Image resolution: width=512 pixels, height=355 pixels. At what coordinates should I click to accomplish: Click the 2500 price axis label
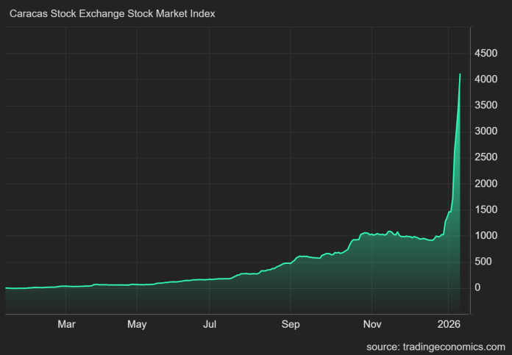tap(486, 158)
